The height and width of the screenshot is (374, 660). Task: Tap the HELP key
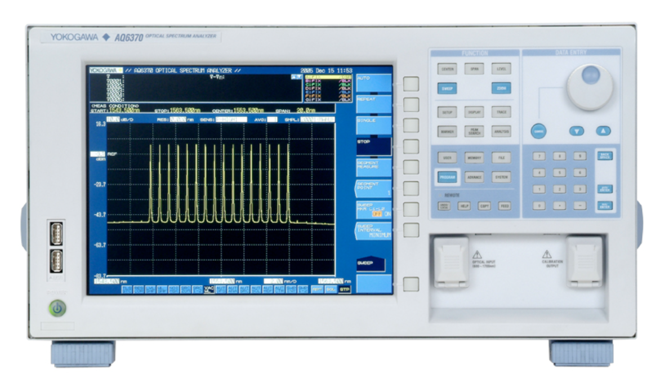click(x=464, y=206)
